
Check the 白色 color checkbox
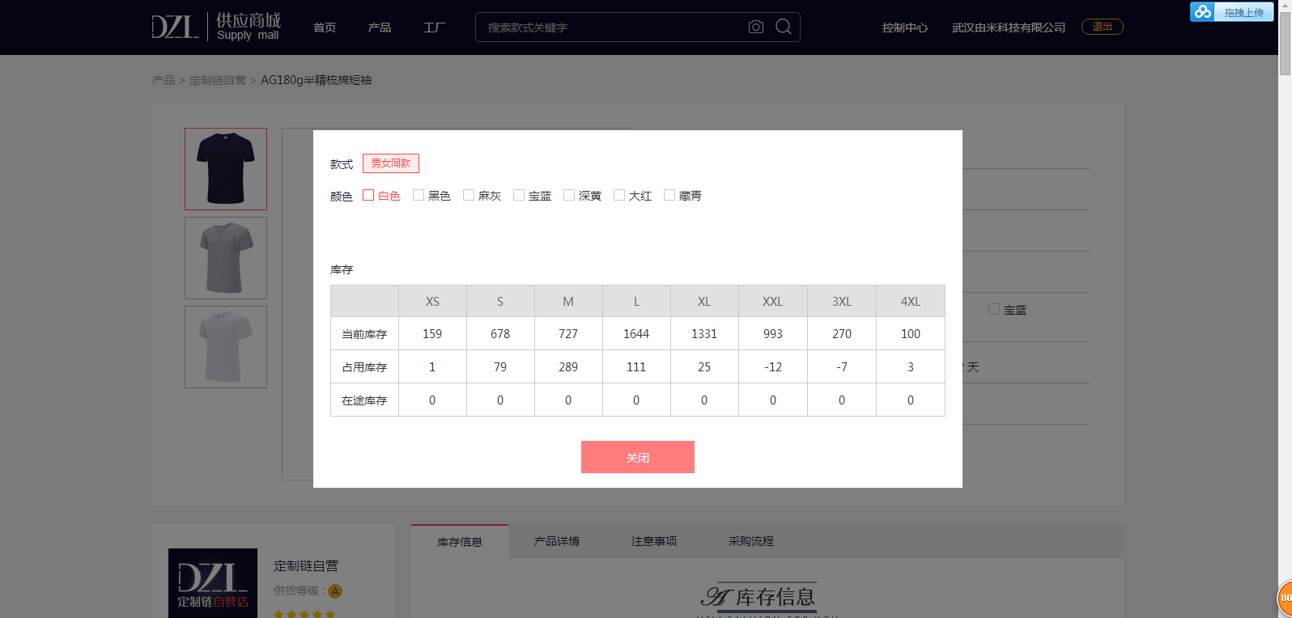tap(368, 195)
